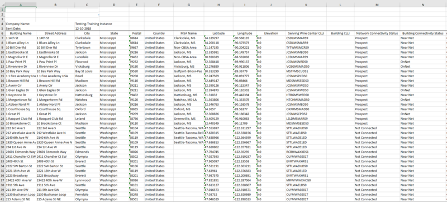The image size is (447, 202).
Task: Select row header 20
Action: click(x=2, y=100)
